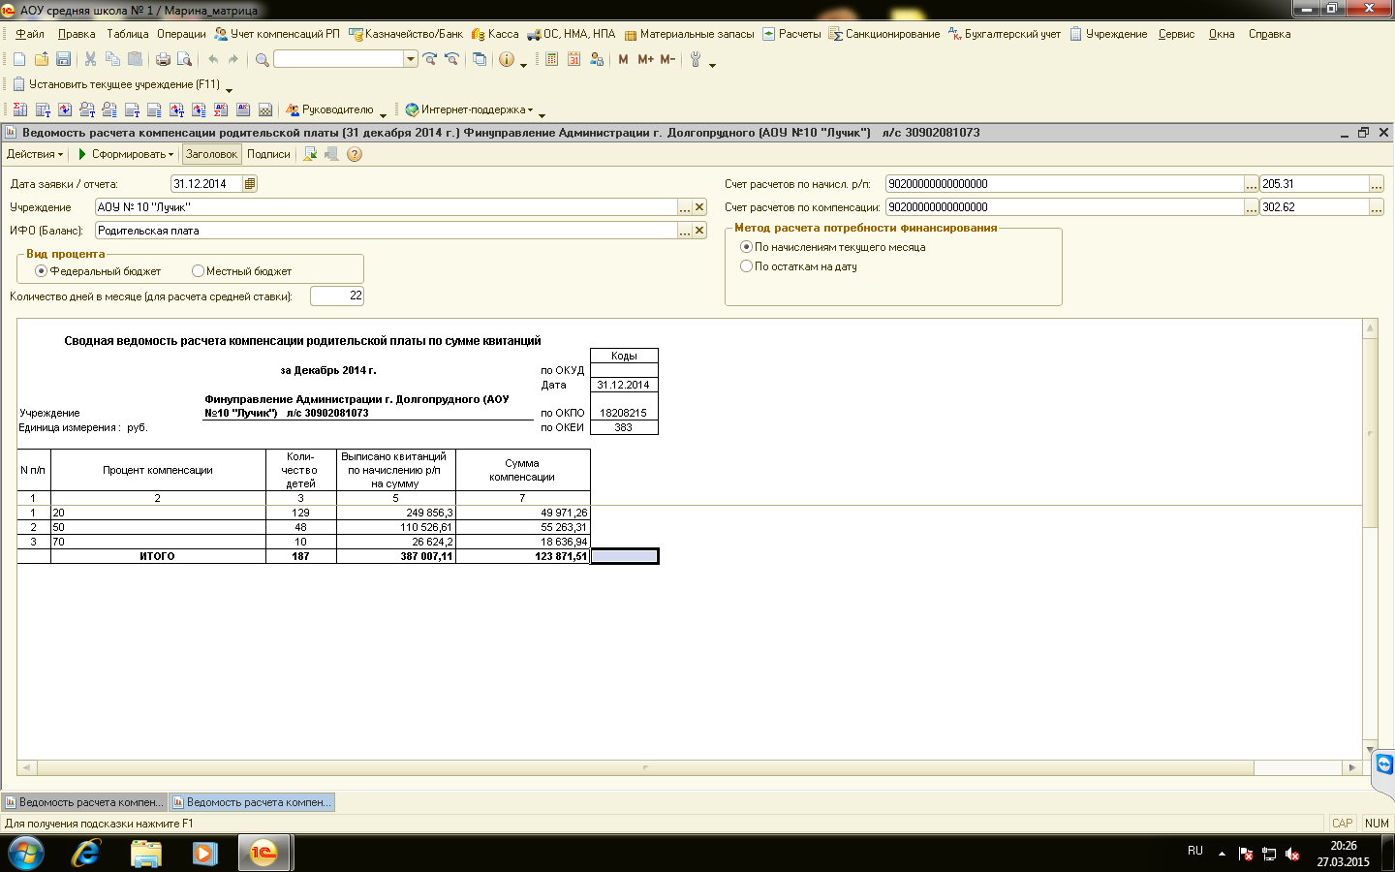
Task: Open Internet Explorer from the taskbar
Action: tap(86, 853)
